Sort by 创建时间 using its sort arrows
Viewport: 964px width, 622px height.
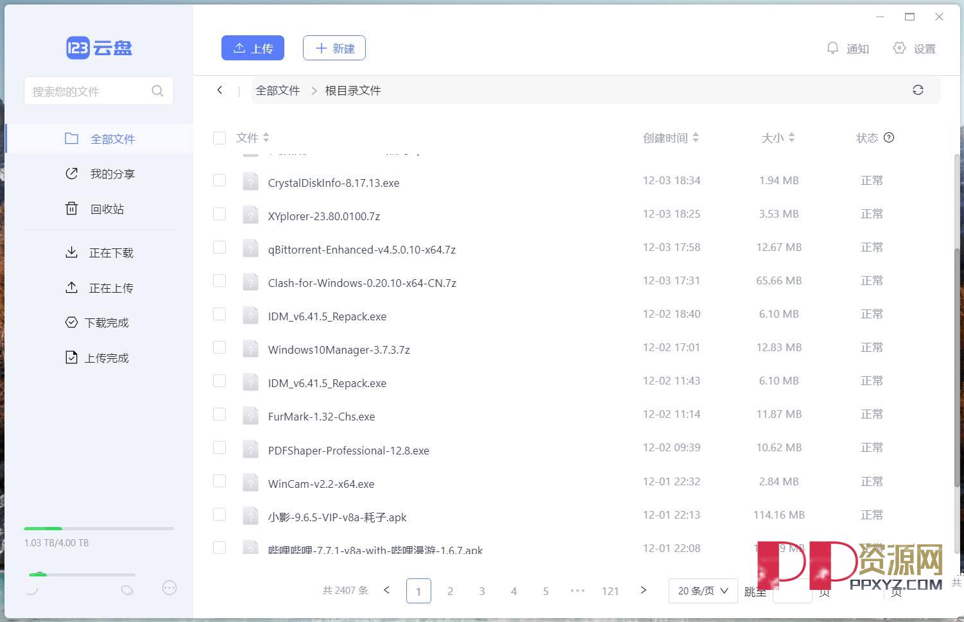(x=696, y=137)
